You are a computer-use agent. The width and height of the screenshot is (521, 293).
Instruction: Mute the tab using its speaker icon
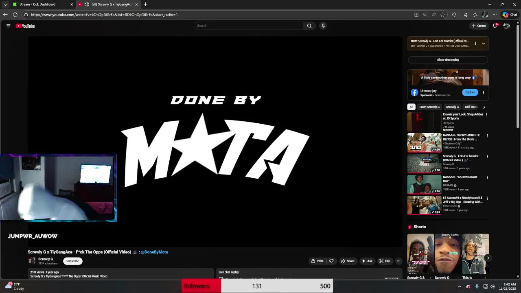(x=87, y=4)
